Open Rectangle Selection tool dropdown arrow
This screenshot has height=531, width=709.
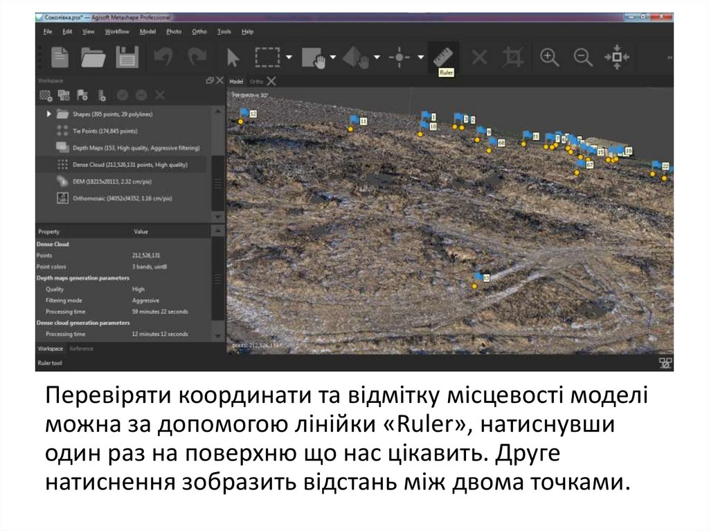click(x=289, y=57)
